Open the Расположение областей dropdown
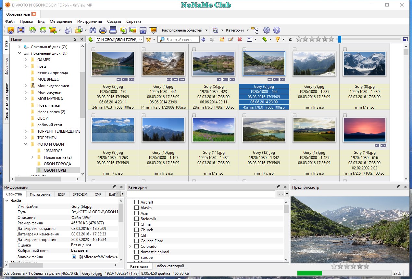412x279 pixels. tap(185, 30)
